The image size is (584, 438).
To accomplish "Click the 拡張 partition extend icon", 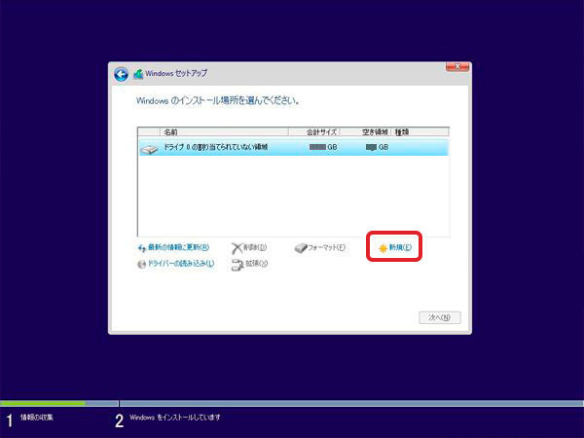I will (237, 265).
